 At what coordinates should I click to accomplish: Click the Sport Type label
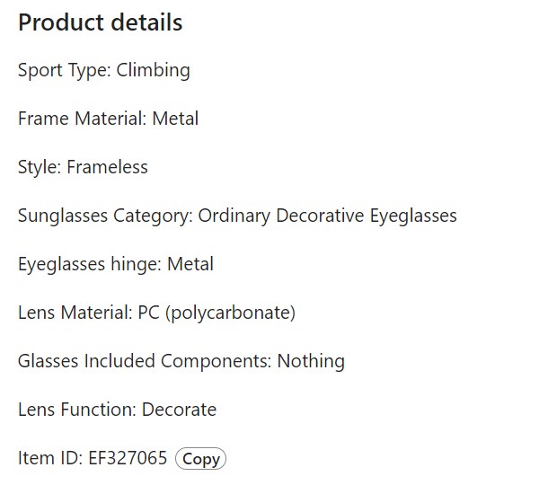[x=65, y=70]
